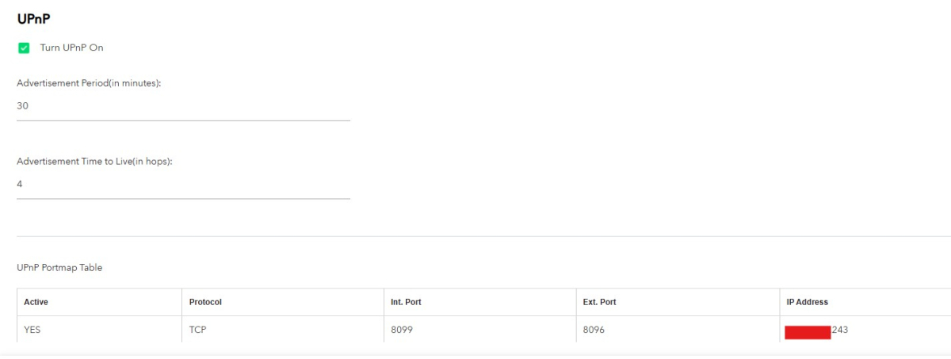The image size is (951, 359).
Task: Click the red redacted block in IP Address
Action: coord(808,332)
